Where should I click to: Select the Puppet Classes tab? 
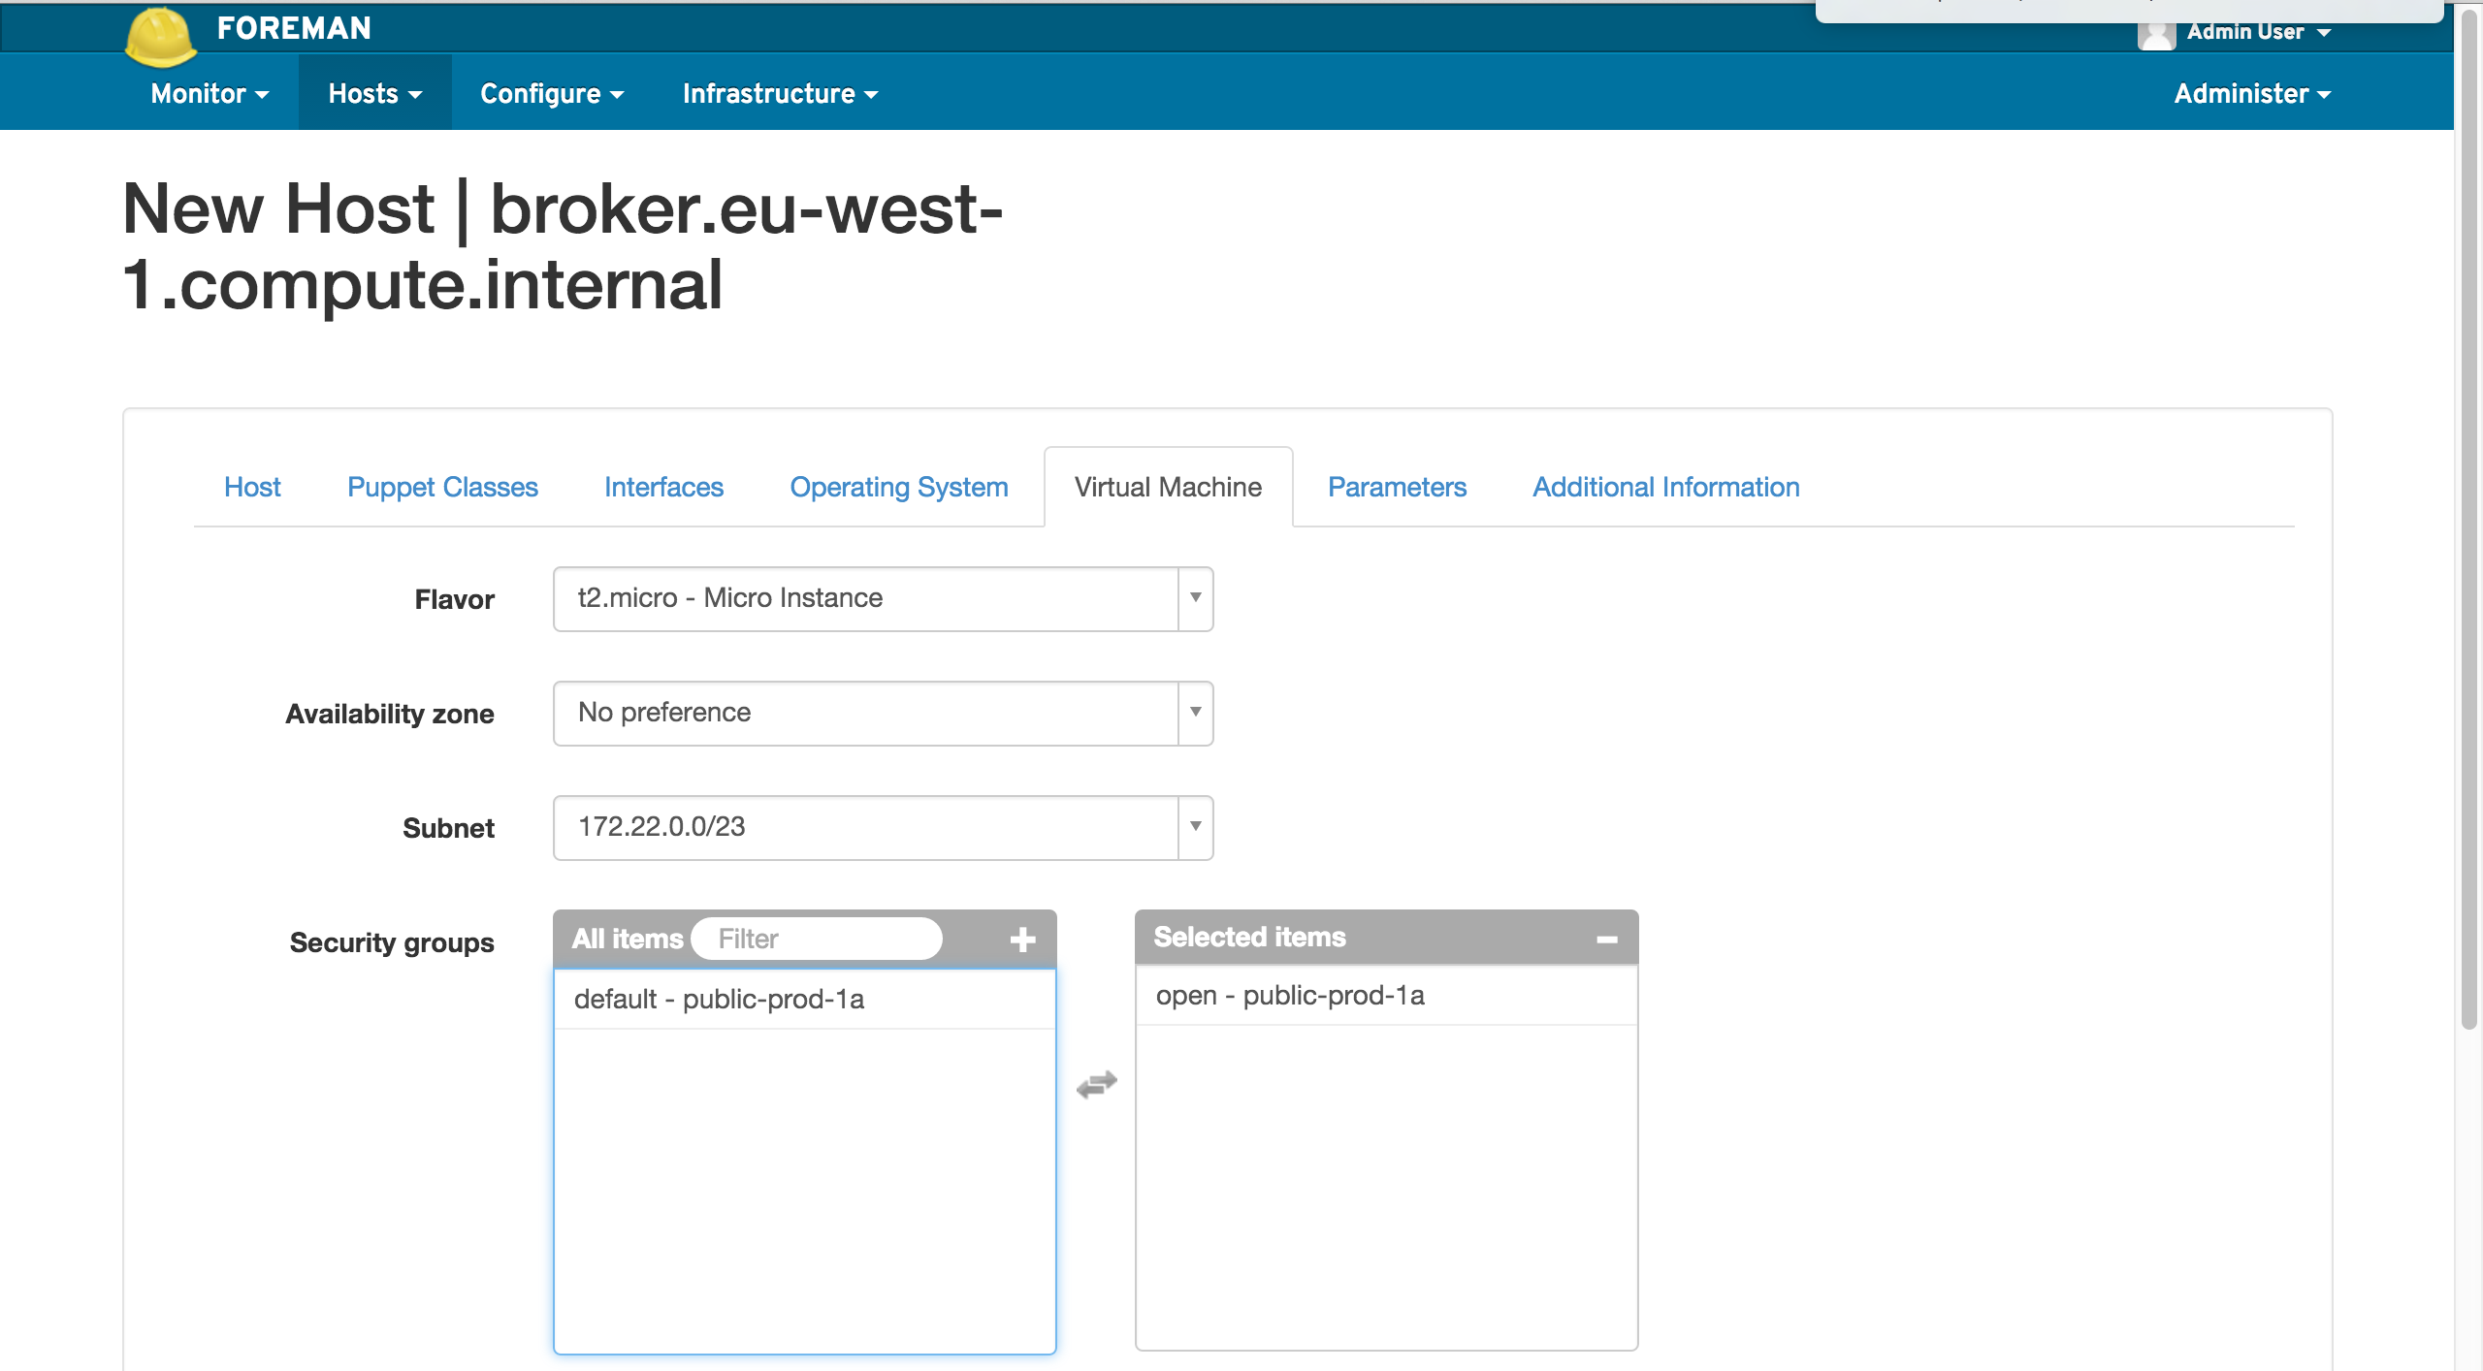click(x=442, y=488)
